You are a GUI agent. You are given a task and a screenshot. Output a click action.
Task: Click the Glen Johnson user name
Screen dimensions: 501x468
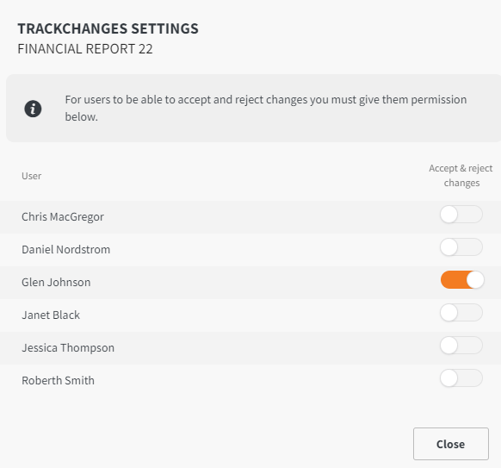pyautogui.click(x=56, y=283)
